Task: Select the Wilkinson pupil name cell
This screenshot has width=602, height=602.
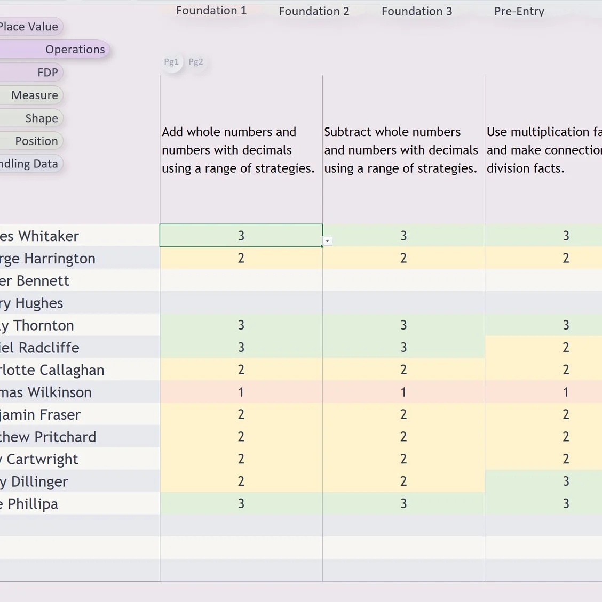Action: [80, 391]
